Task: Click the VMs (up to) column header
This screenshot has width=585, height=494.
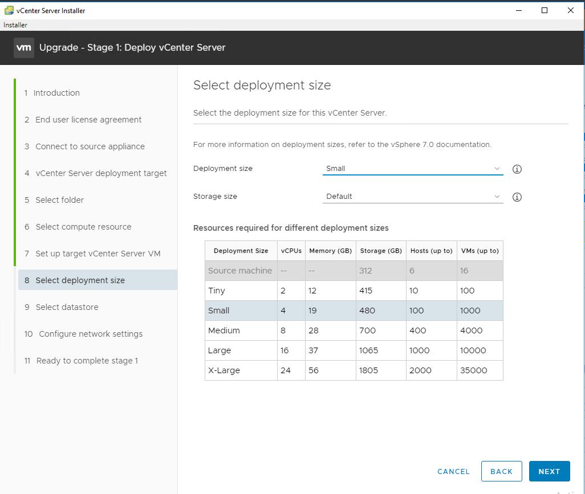Action: coord(480,251)
